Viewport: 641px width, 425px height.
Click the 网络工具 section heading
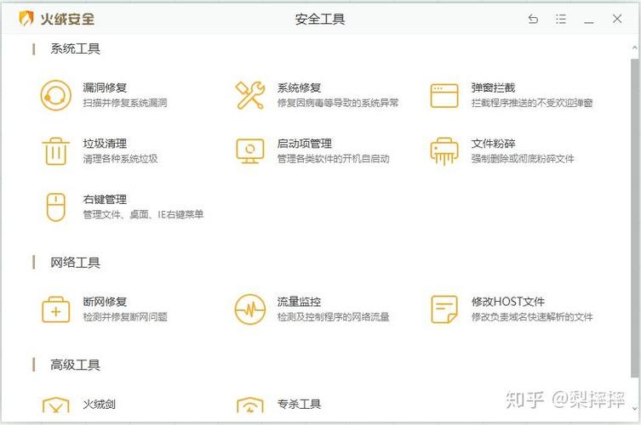click(75, 263)
